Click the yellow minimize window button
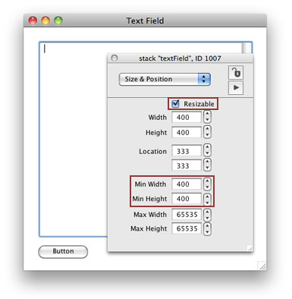 [46, 20]
